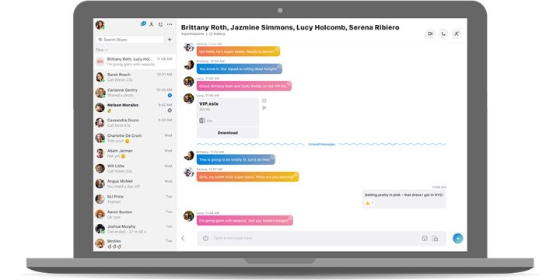The width and height of the screenshot is (560, 280).
Task: Open the Joshua Murphy conversation
Action: pos(135,229)
